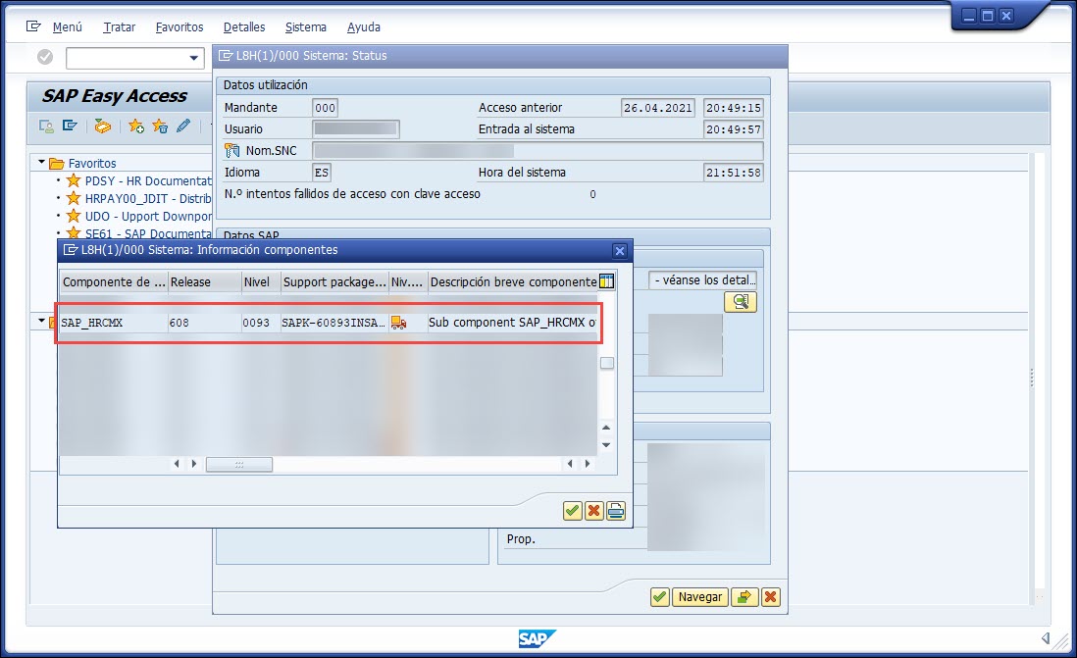Click the SAP Business Workplace icon

[x=103, y=126]
